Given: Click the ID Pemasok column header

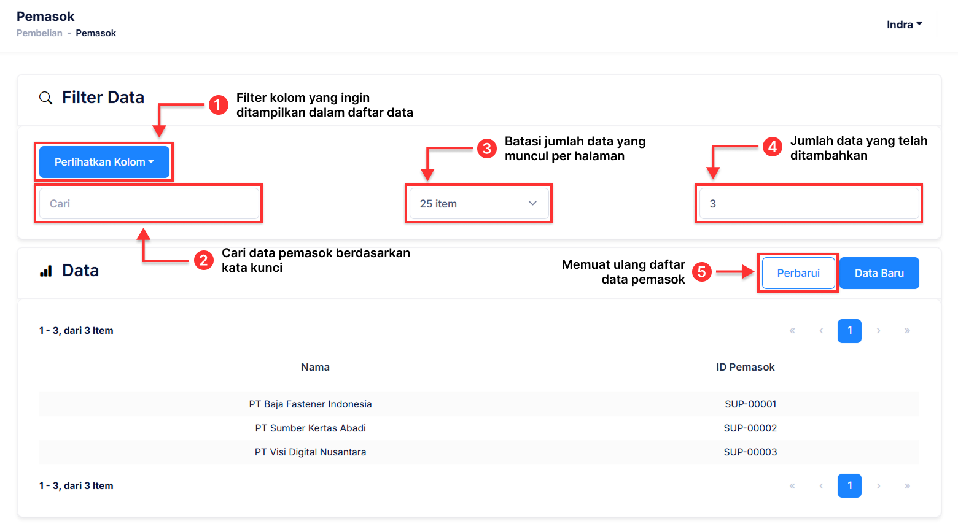Looking at the screenshot, I should [745, 367].
